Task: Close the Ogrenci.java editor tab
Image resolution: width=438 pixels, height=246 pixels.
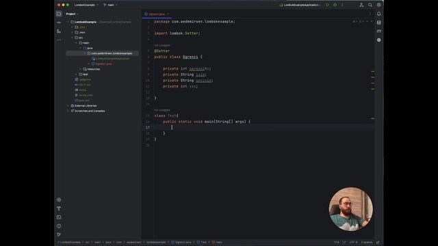Action: 168,14
